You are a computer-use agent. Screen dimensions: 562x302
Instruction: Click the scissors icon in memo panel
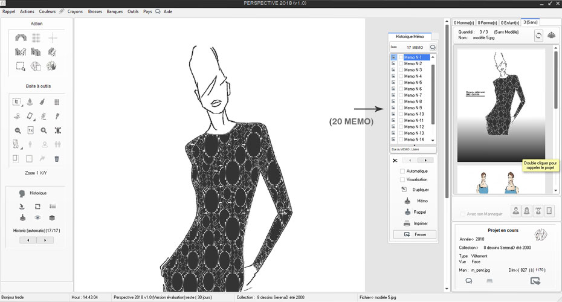(394, 160)
